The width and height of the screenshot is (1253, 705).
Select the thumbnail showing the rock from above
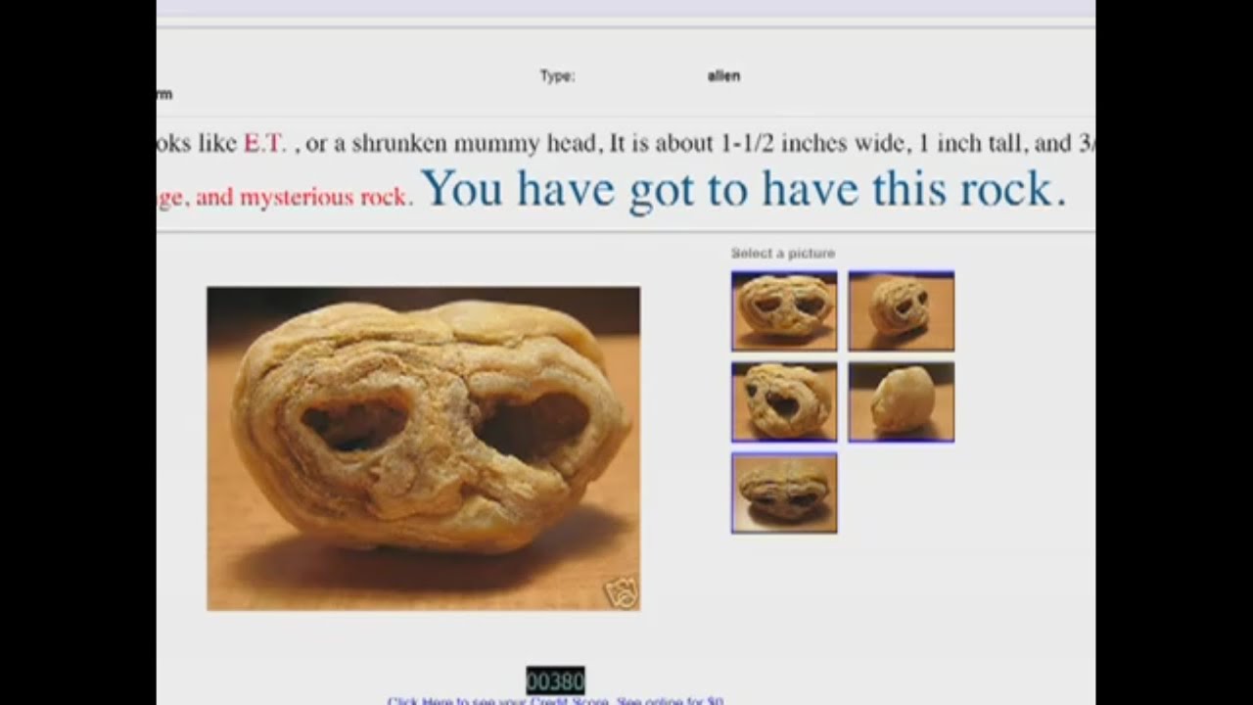784,493
